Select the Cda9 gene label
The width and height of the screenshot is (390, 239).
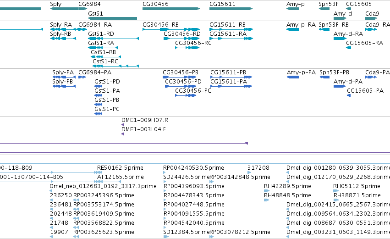coord(372,13)
